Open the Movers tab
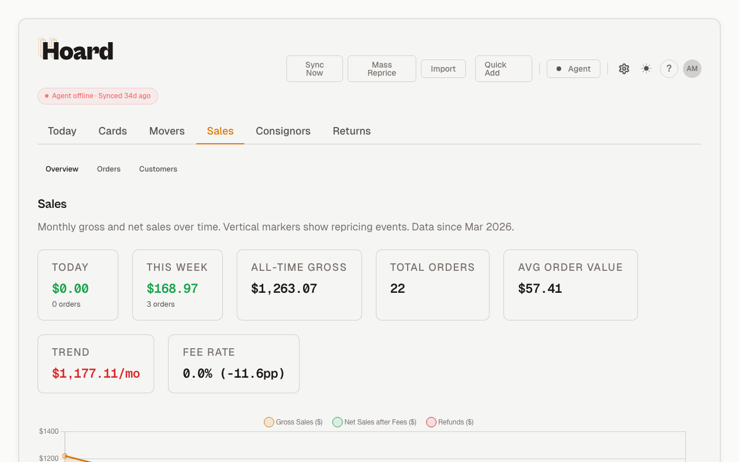The height and width of the screenshot is (462, 739). tap(167, 131)
